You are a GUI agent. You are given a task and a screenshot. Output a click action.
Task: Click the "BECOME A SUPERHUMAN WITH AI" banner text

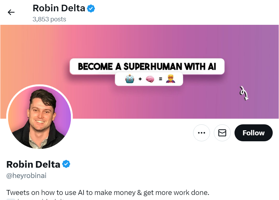pos(147,67)
